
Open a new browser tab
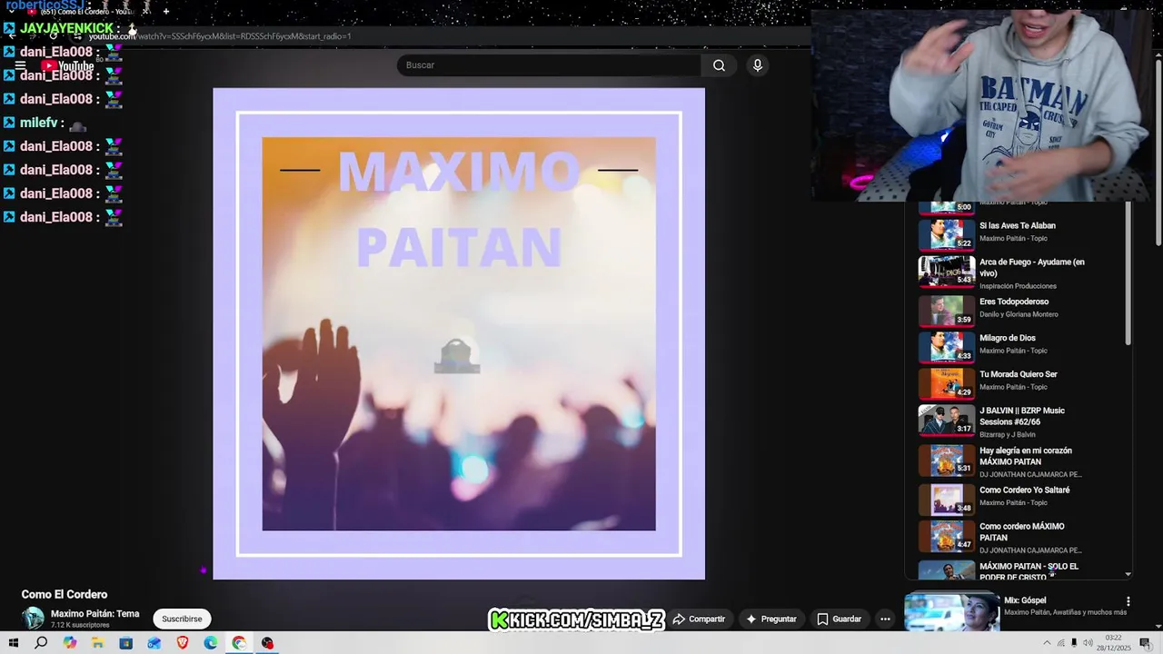click(x=166, y=12)
